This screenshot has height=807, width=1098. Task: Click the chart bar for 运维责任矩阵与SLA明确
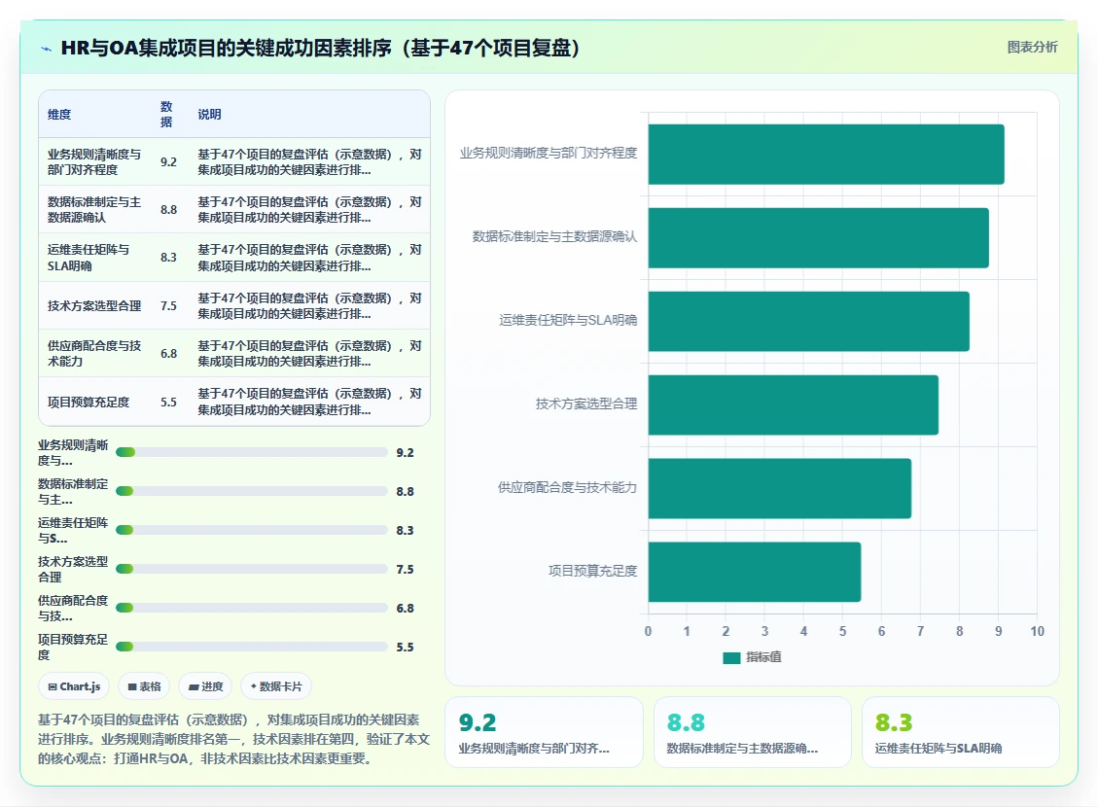click(x=809, y=321)
